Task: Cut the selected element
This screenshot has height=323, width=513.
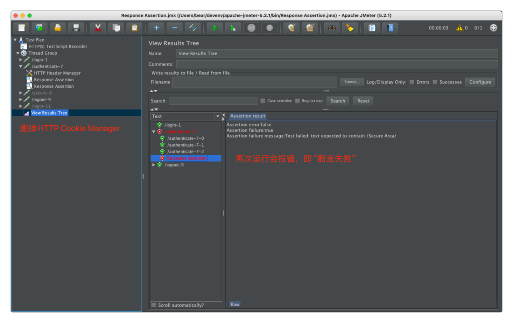Action: (x=98, y=28)
